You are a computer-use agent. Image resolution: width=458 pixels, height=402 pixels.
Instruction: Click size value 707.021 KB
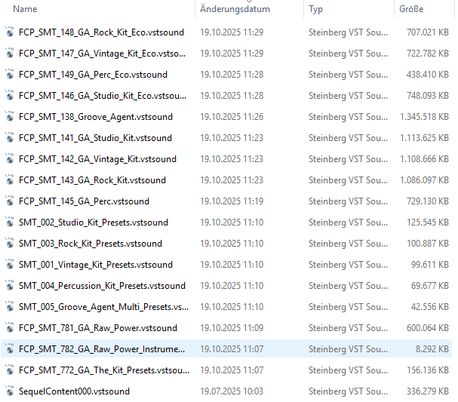[428, 32]
